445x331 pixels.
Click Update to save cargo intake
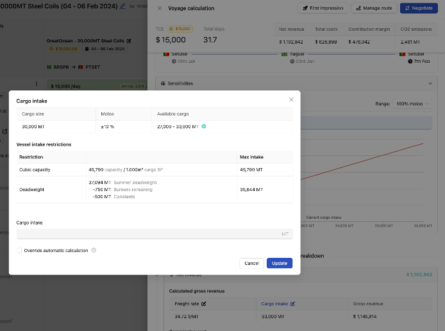[280, 263]
